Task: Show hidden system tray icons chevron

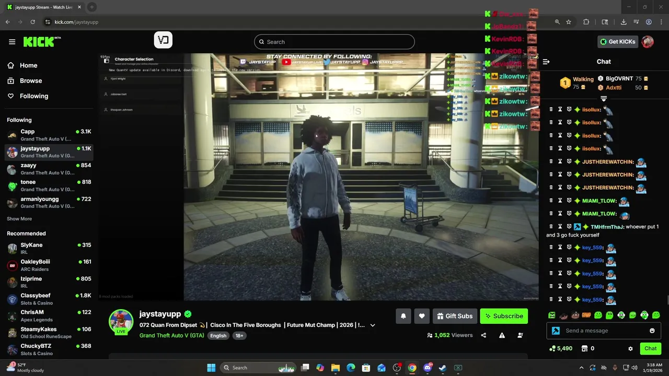Action: point(581,368)
